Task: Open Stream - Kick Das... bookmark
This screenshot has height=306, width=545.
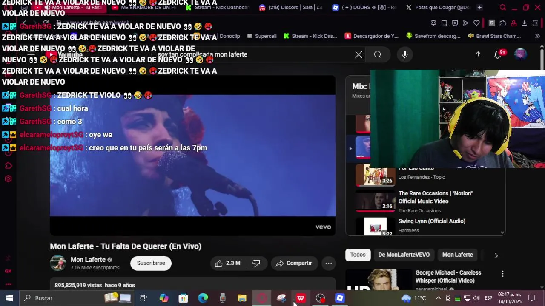Action: coord(310,36)
